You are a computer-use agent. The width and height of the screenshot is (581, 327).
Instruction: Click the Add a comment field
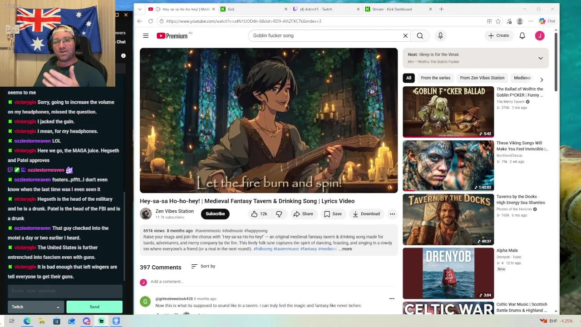(272, 282)
